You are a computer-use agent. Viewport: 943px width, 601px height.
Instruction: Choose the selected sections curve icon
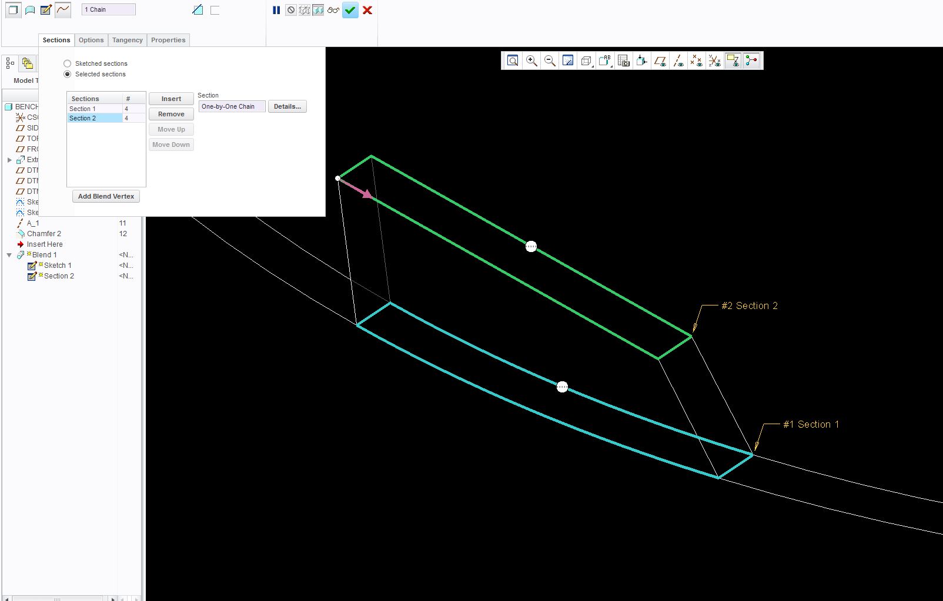point(63,9)
